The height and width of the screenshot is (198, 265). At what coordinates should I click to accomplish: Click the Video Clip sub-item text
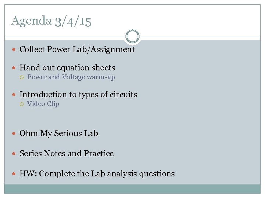click(43, 104)
